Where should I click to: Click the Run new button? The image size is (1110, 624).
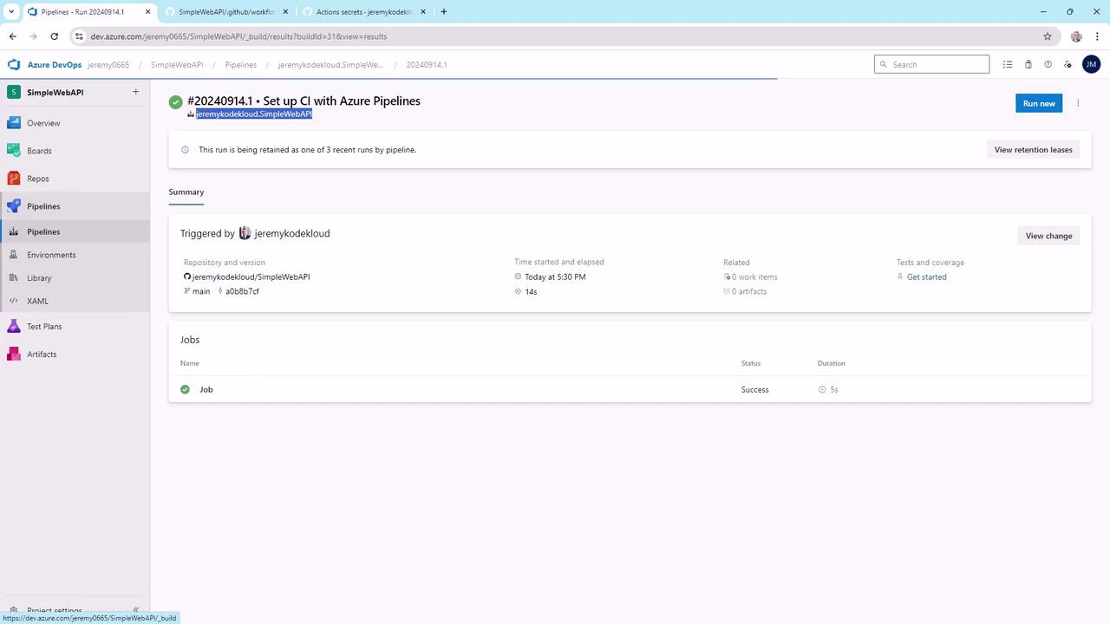1038,103
